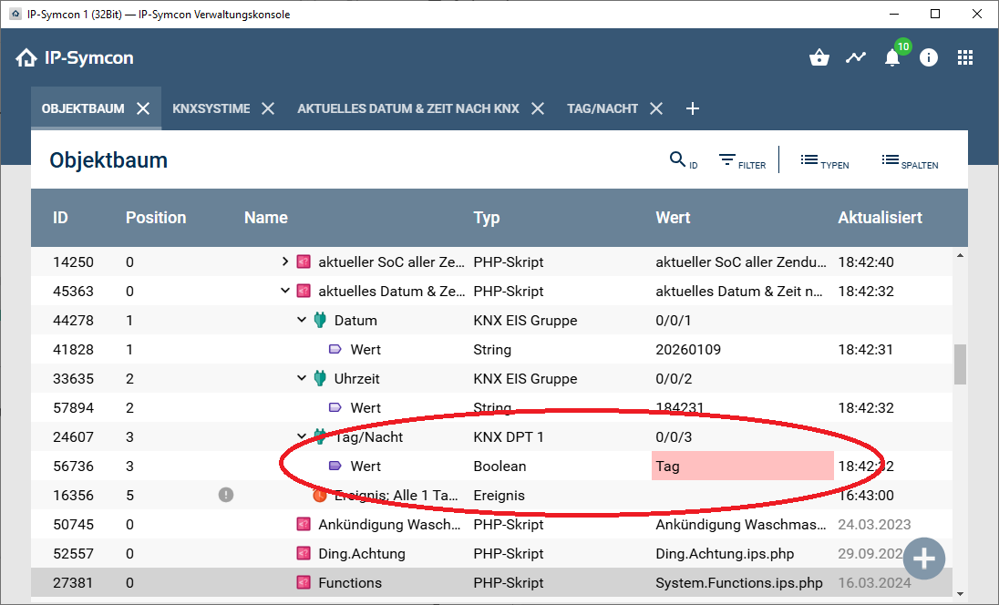Expand the 'aktueller SoC aller Ze...' script
The width and height of the screenshot is (999, 605).
(285, 261)
